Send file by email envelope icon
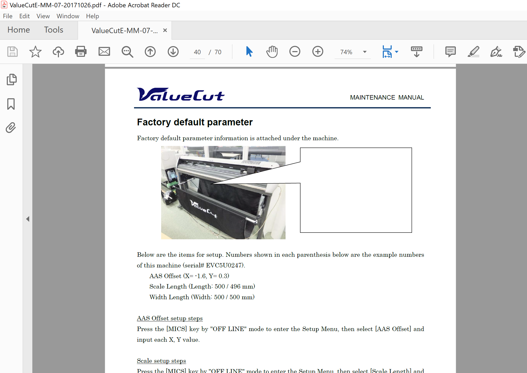 (x=104, y=52)
